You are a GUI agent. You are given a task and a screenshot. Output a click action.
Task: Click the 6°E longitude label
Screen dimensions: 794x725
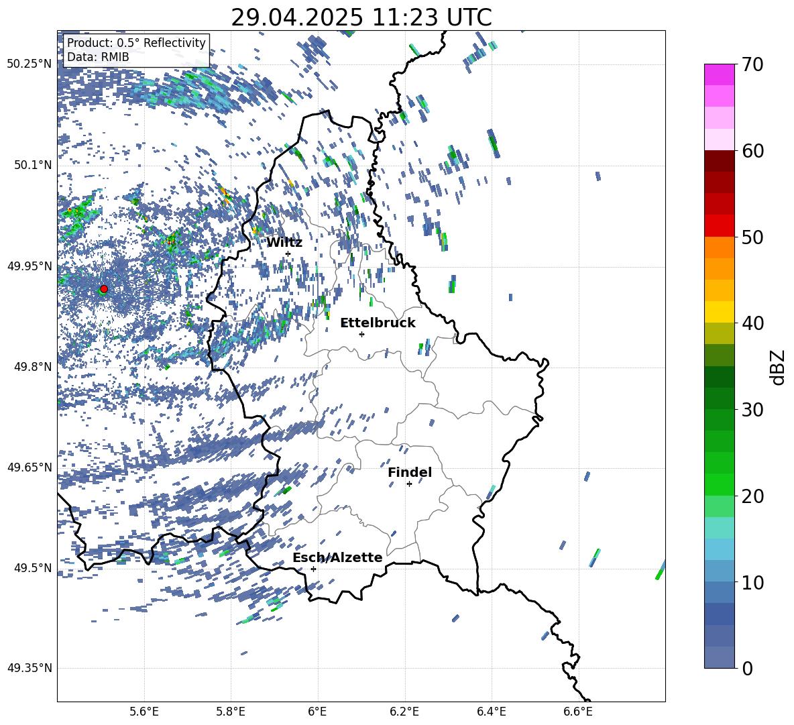(317, 712)
